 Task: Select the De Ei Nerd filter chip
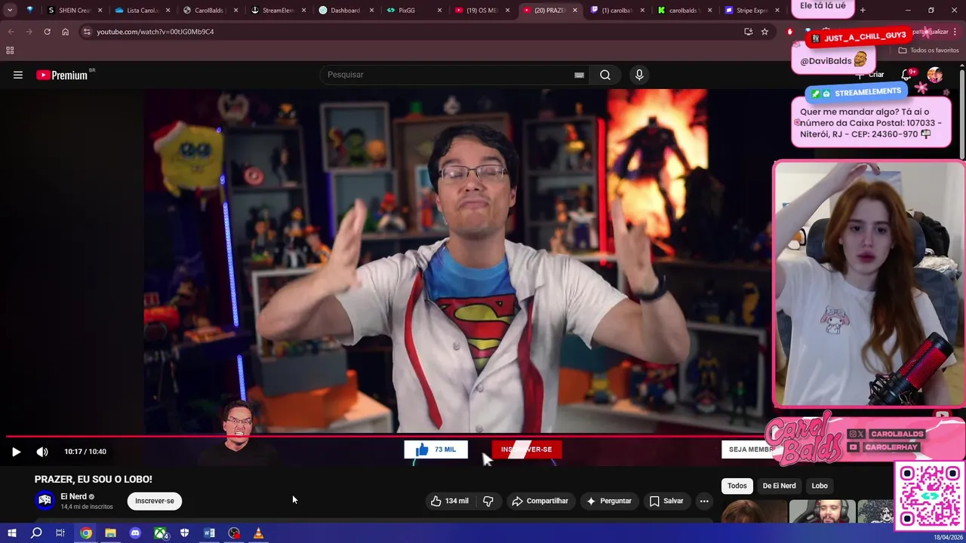[779, 486]
